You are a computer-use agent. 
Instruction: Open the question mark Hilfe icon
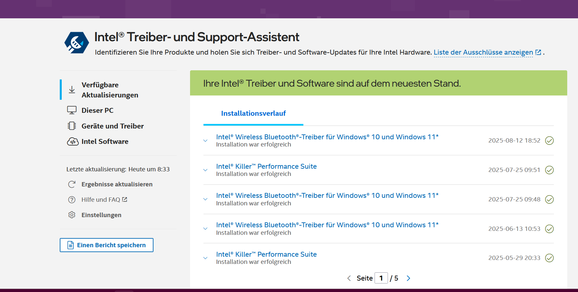point(72,200)
